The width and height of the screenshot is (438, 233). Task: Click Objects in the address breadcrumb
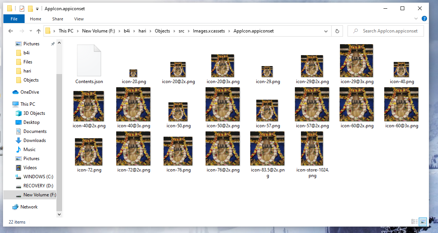162,31
